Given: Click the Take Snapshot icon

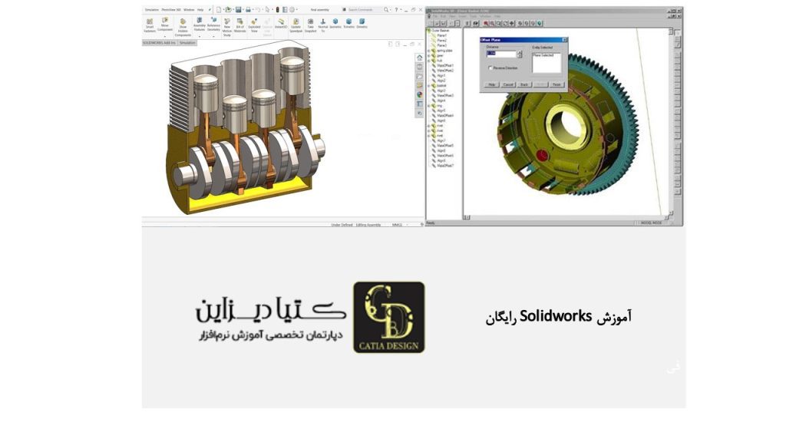Looking at the screenshot, I should 310,23.
